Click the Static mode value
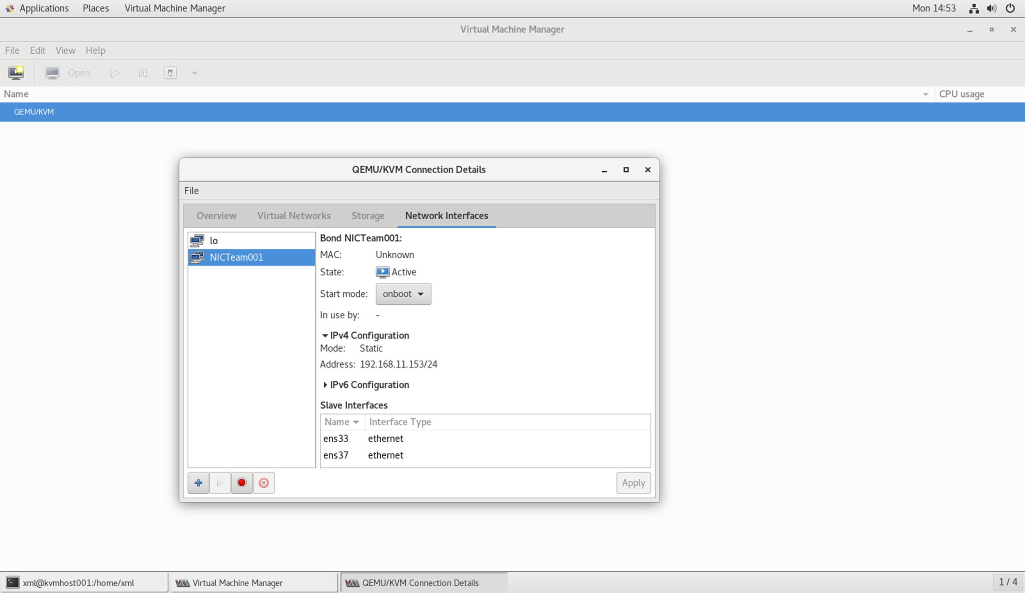Image resolution: width=1025 pixels, height=593 pixels. point(371,348)
